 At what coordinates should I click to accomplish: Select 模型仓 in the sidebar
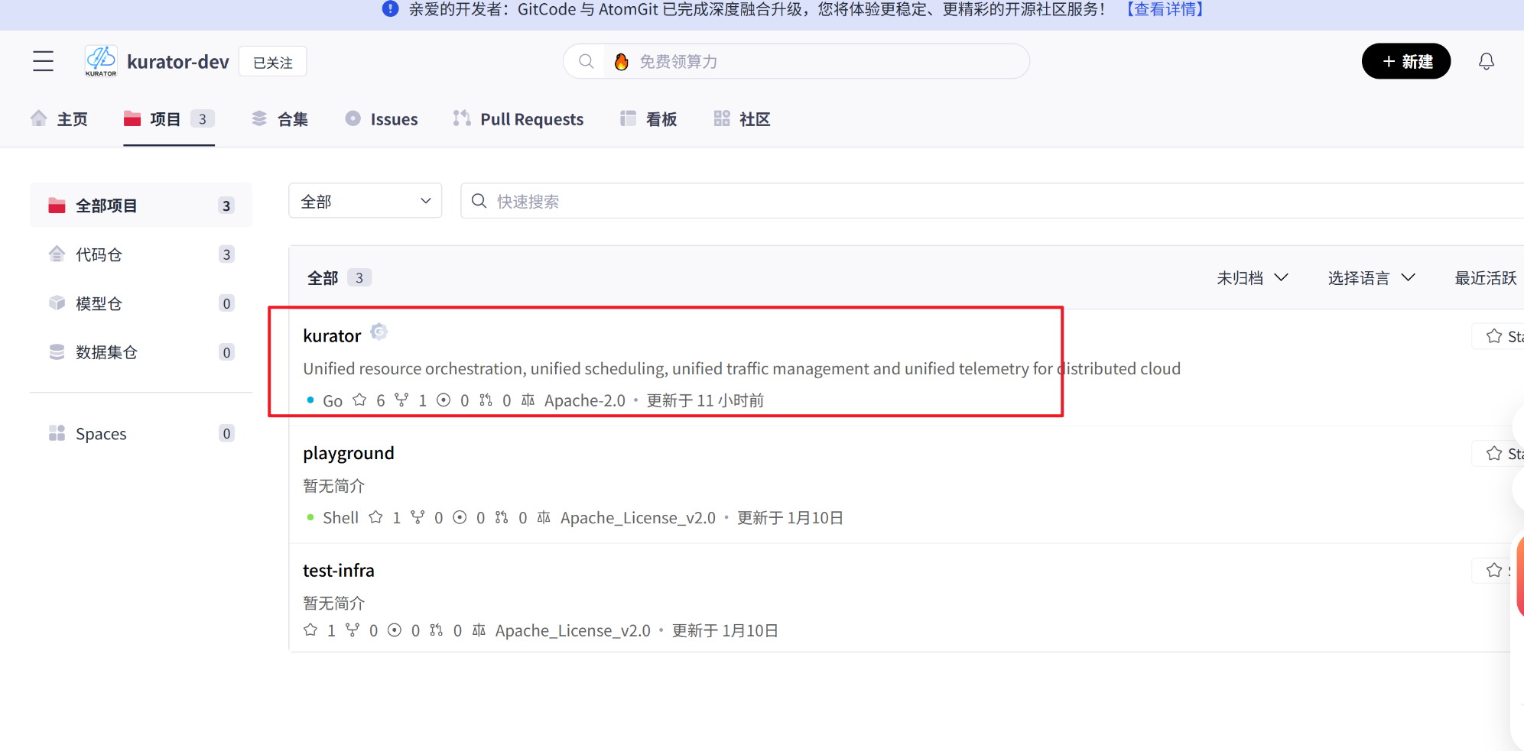click(x=141, y=303)
